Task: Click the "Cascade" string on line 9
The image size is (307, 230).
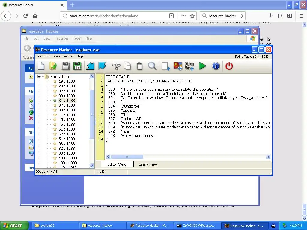Action: [x=129, y=110]
